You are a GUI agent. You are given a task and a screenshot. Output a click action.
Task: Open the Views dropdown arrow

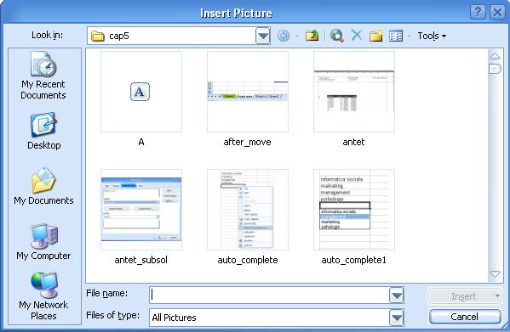(x=410, y=36)
